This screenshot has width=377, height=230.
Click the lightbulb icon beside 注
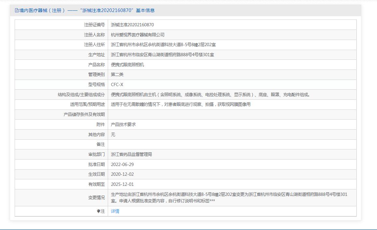(98, 211)
